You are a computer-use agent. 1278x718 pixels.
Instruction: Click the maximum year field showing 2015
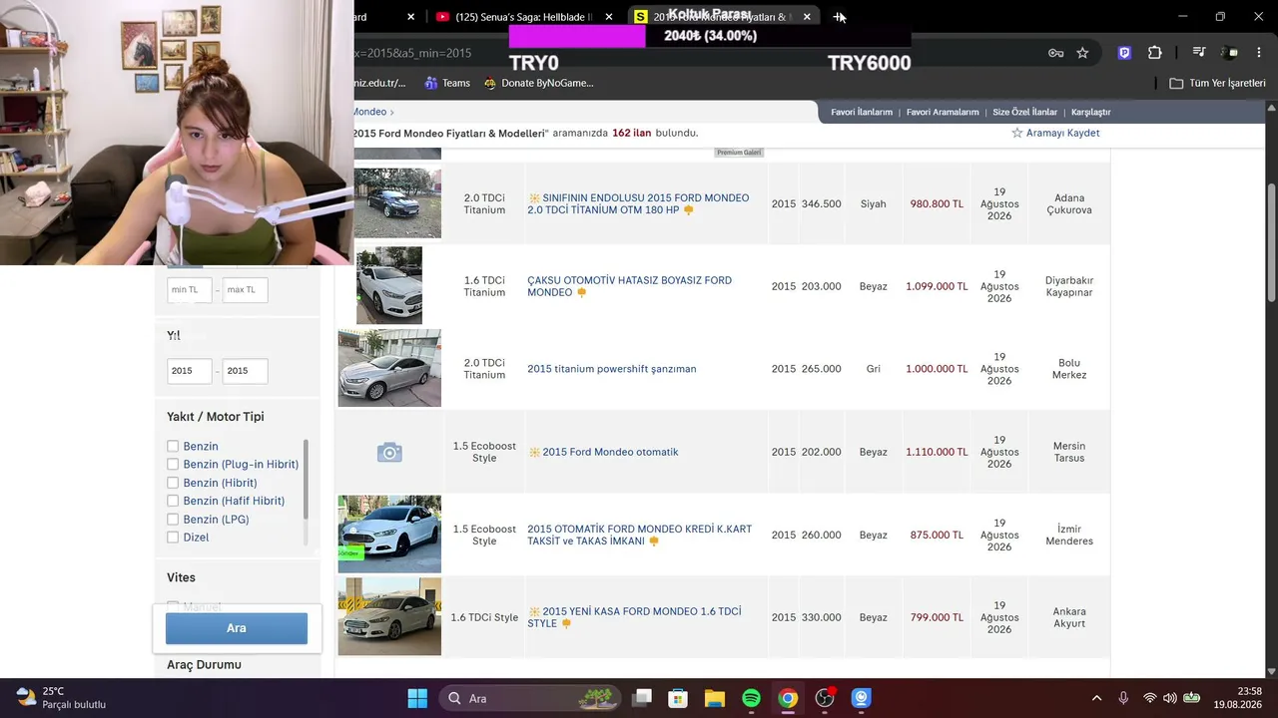[245, 371]
